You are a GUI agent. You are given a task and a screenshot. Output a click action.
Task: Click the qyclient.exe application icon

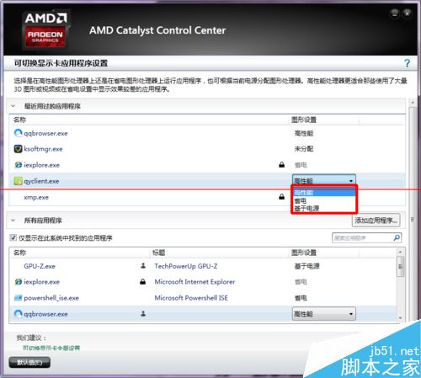[x=19, y=181]
